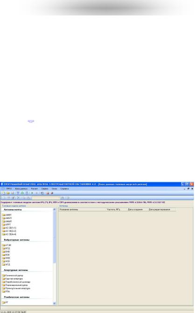Select the ВНВ folder
Screen dimensions: 196x313
tap(6, 252)
